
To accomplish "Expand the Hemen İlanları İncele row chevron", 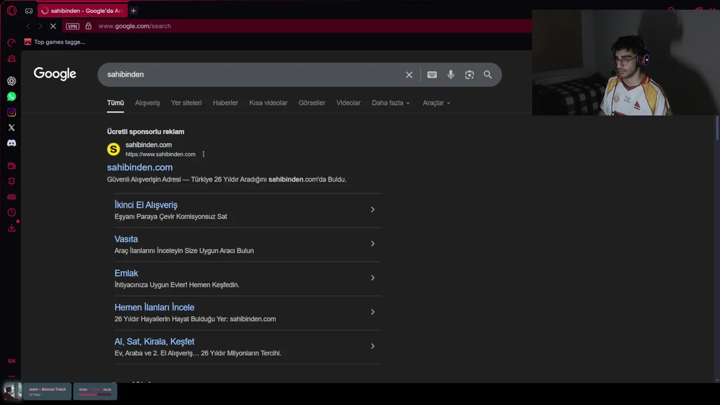I will pos(372,312).
